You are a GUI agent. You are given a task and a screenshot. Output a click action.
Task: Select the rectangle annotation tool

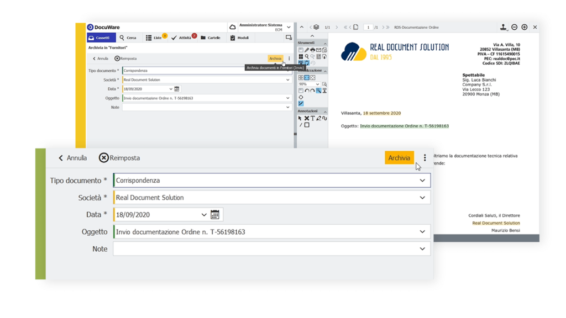coord(307,125)
